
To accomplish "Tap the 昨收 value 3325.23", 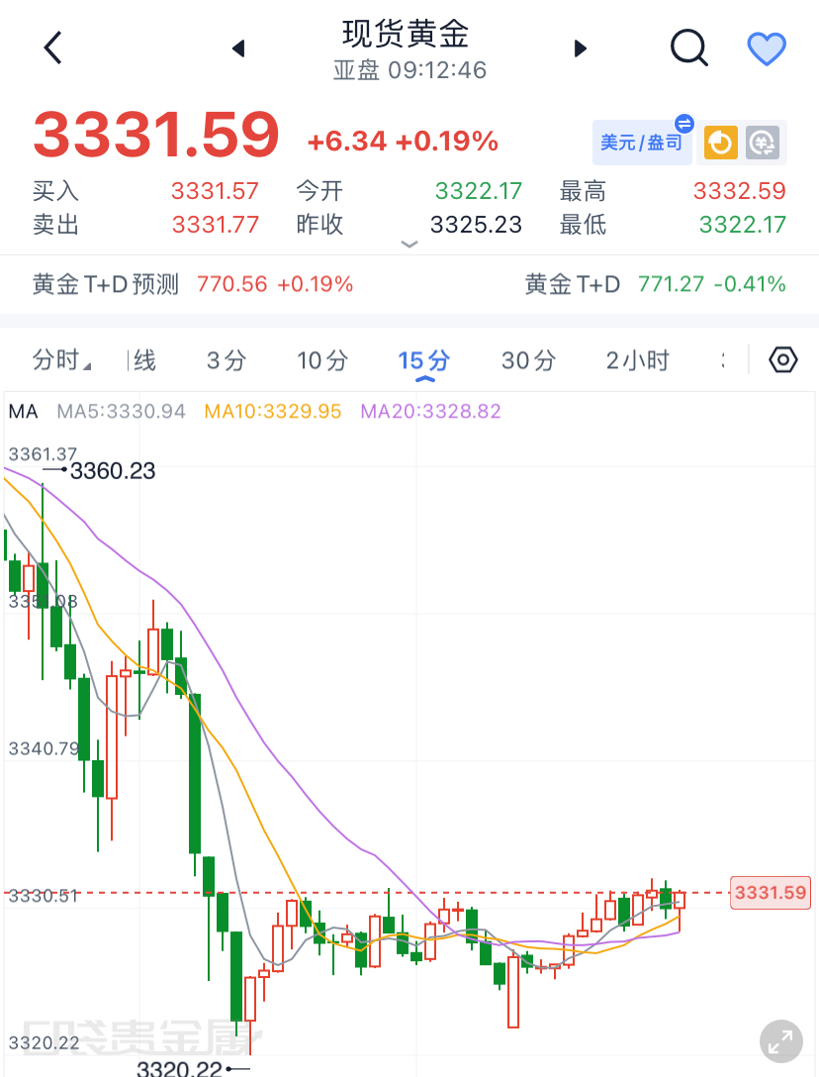I will tap(476, 224).
